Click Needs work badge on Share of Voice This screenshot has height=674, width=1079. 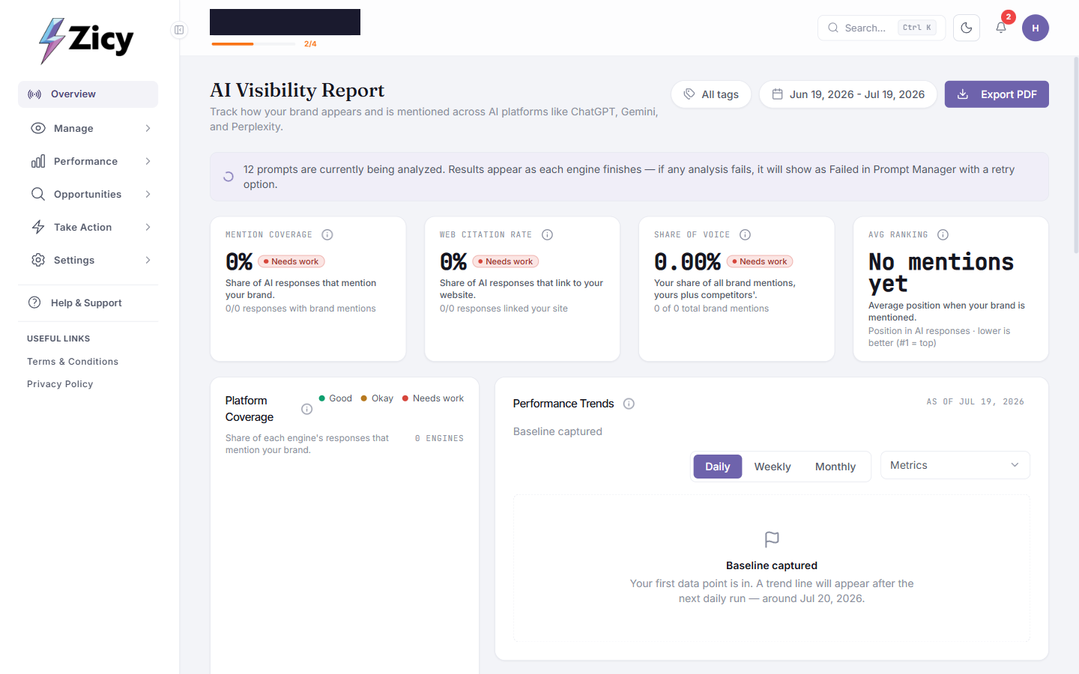[760, 261]
